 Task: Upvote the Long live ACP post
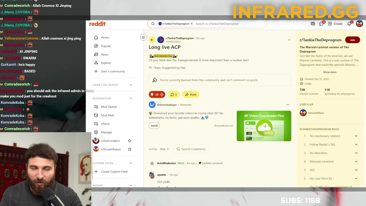tap(152, 94)
